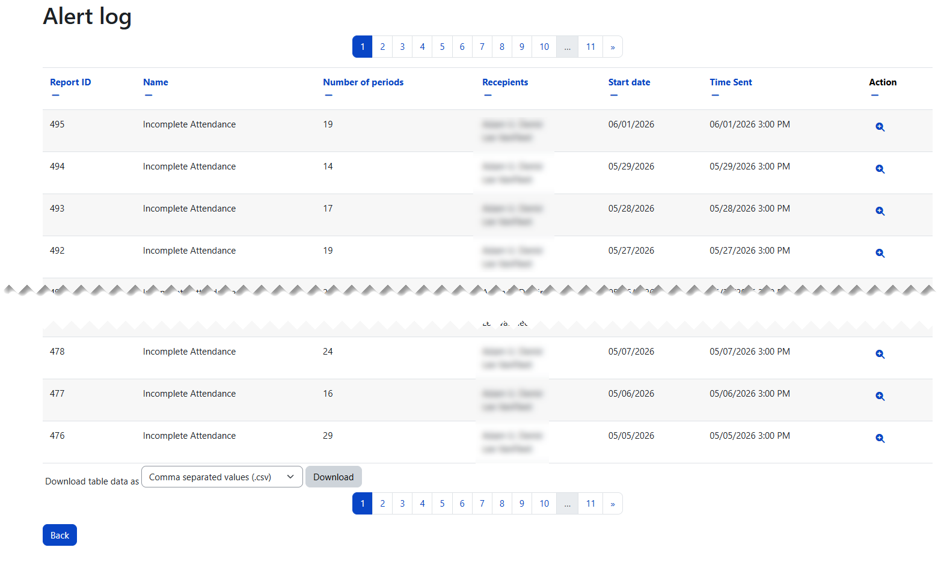
Task: Click Incomplete Attendance in row 476
Action: 189,436
